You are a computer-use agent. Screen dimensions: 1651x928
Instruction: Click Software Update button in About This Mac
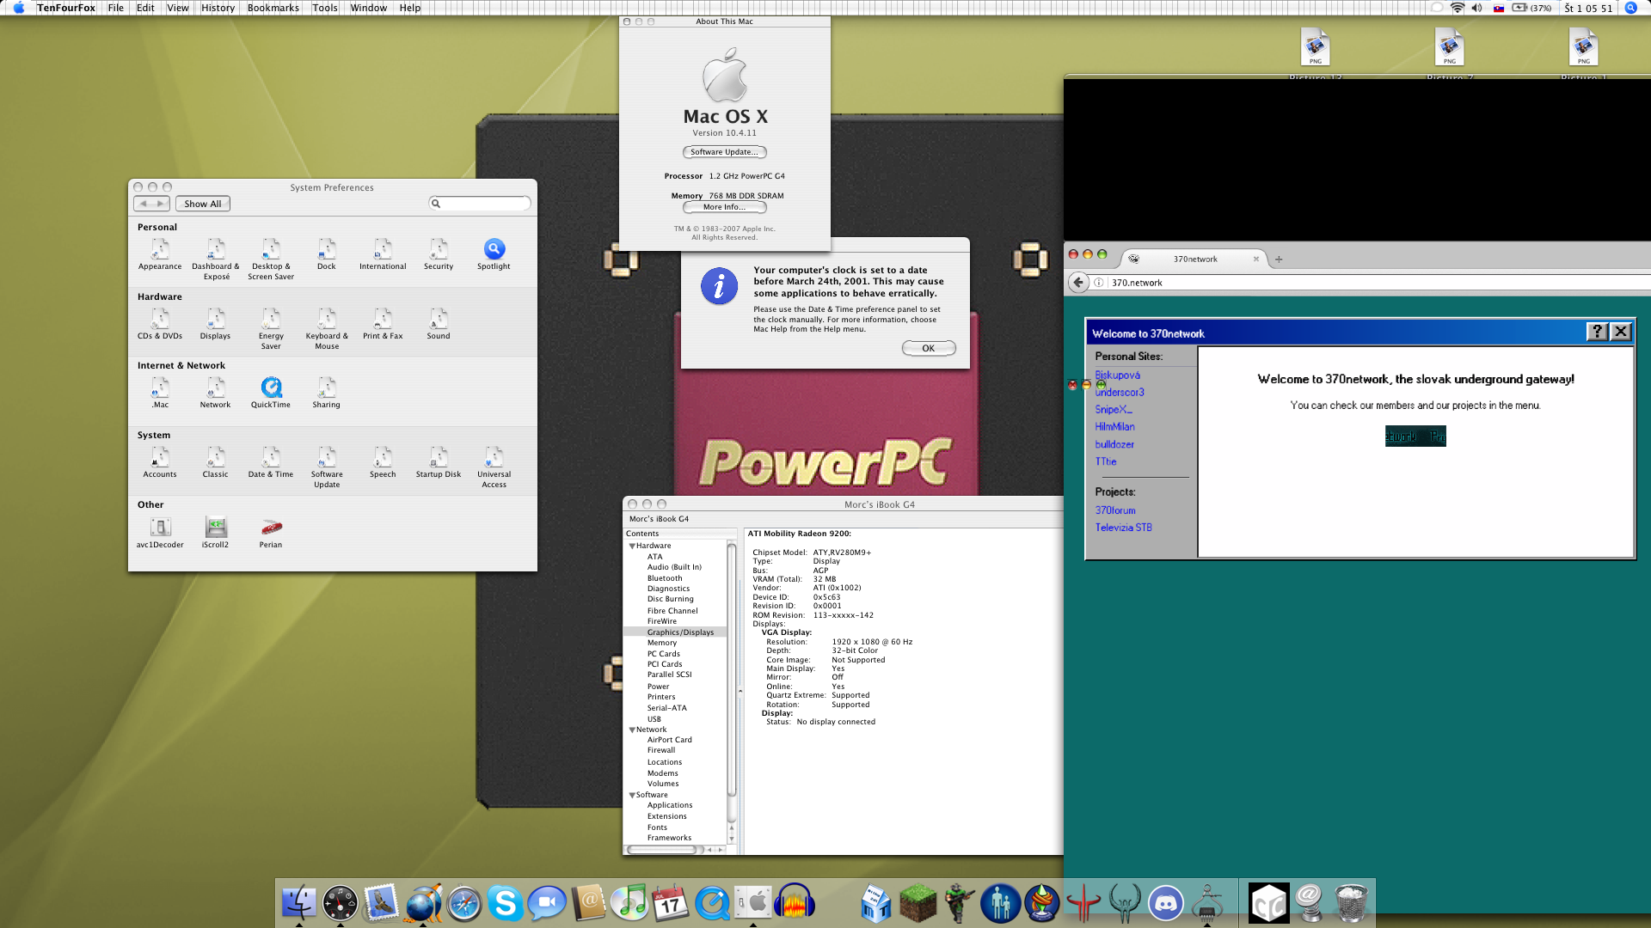pyautogui.click(x=724, y=152)
